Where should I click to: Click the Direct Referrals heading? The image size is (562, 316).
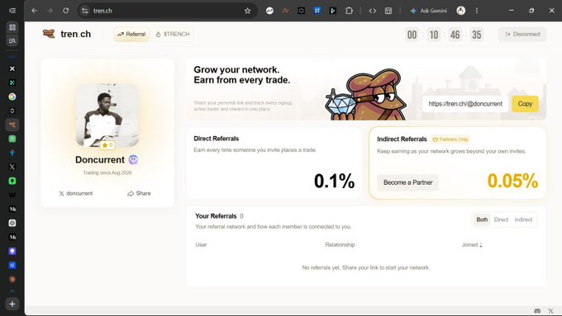tap(217, 139)
